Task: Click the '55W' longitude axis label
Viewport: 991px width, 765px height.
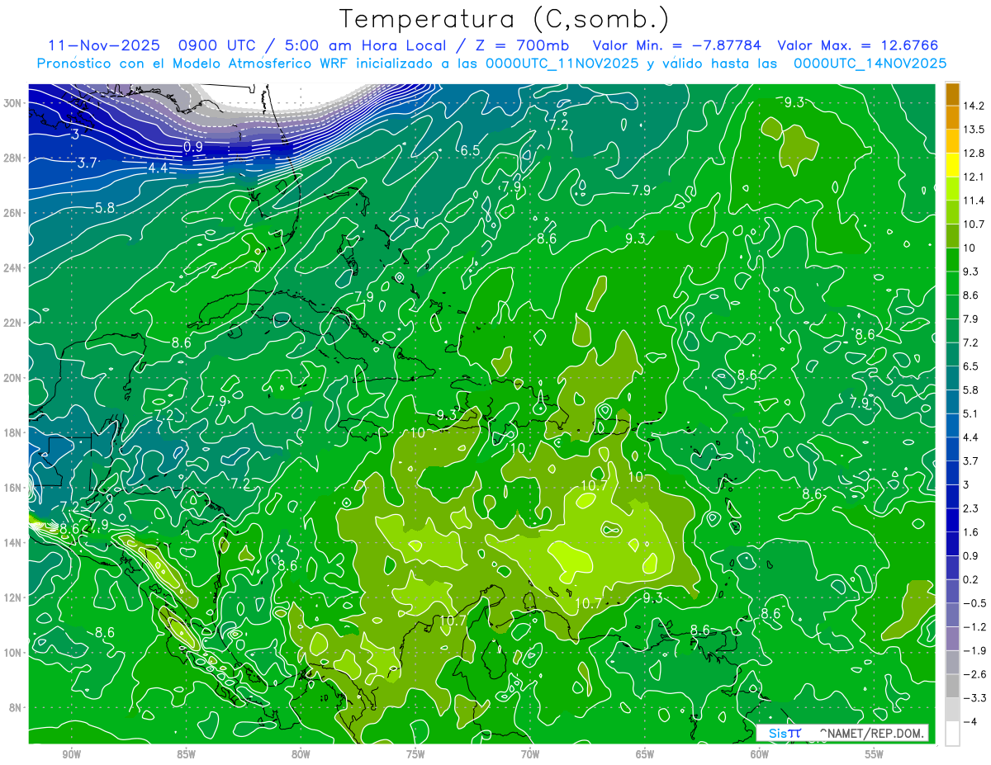Action: pos(875,755)
